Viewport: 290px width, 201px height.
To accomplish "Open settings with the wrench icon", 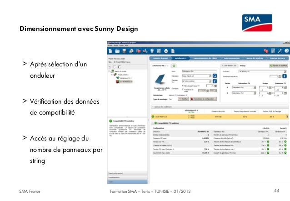I will (x=280, y=51).
